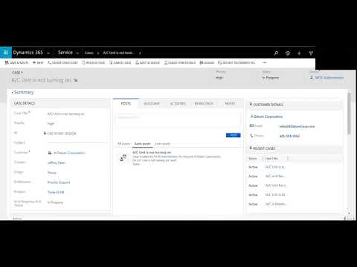This screenshot has height=267, width=357.
Task: Click Cancel Case command
Action: (x=120, y=62)
